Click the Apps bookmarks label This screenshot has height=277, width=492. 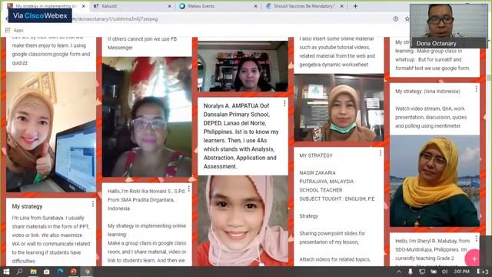coord(18,30)
